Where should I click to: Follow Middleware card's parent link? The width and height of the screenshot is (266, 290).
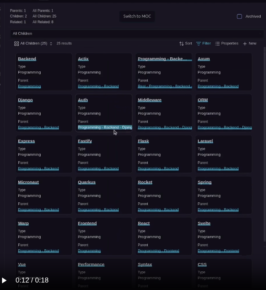165,128
